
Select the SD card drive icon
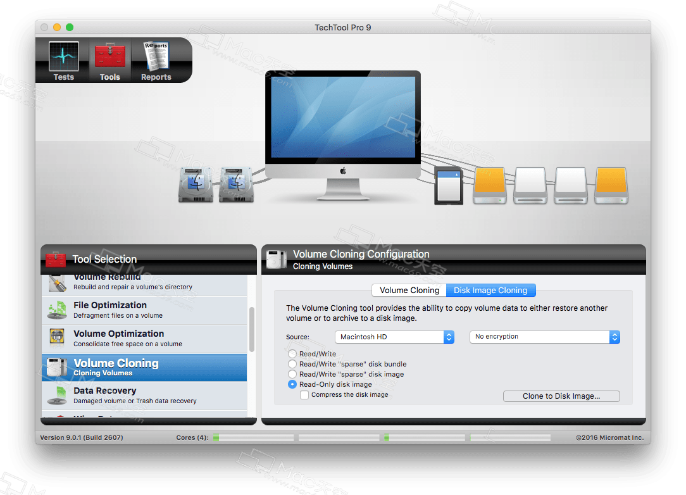[x=449, y=187]
